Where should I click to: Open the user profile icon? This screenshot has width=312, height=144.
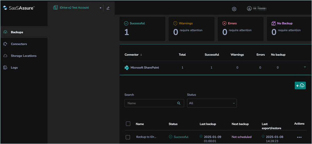(x=249, y=9)
